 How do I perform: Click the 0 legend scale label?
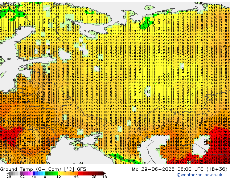click(45, 177)
